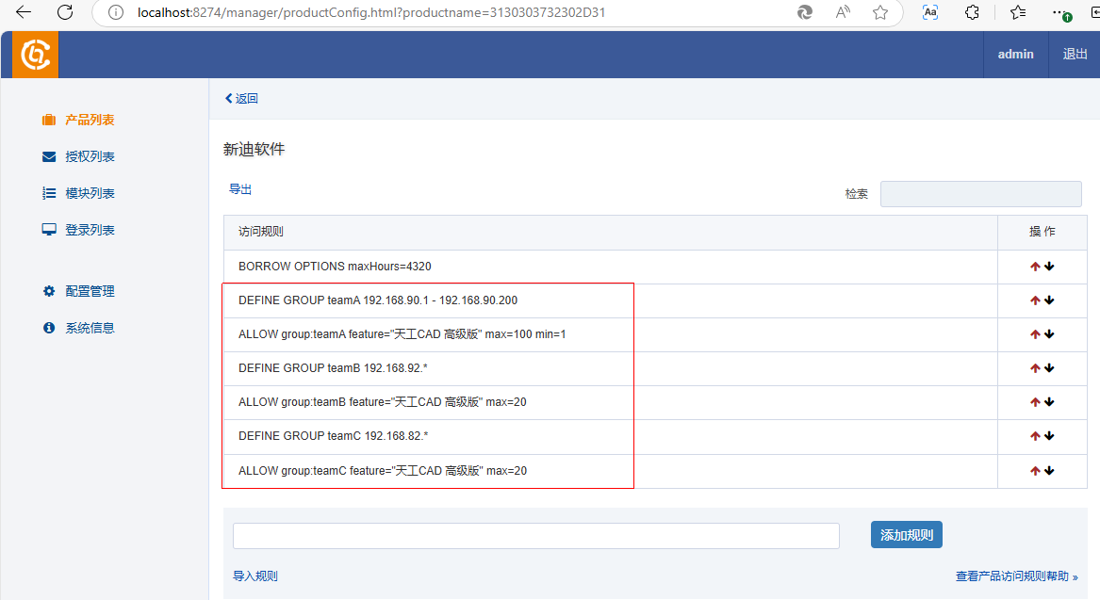Click the 新迪软件 product title
The height and width of the screenshot is (600, 1100).
point(254,150)
